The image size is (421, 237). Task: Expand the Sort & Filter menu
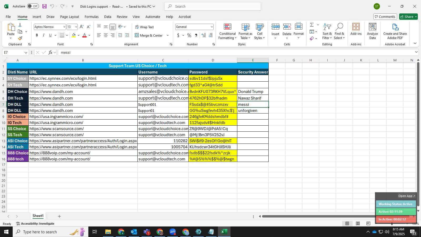[327, 31]
